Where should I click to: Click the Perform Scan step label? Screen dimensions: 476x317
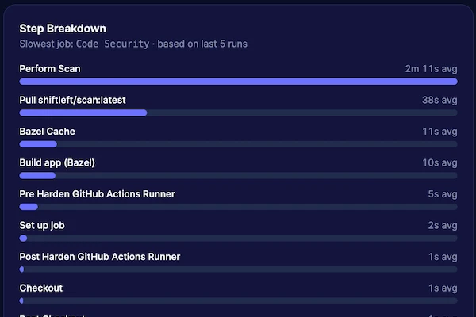[50, 69]
